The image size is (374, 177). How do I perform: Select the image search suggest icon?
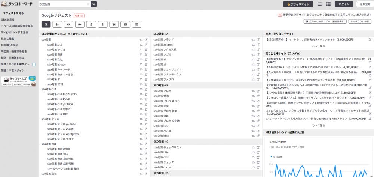tap(125, 24)
